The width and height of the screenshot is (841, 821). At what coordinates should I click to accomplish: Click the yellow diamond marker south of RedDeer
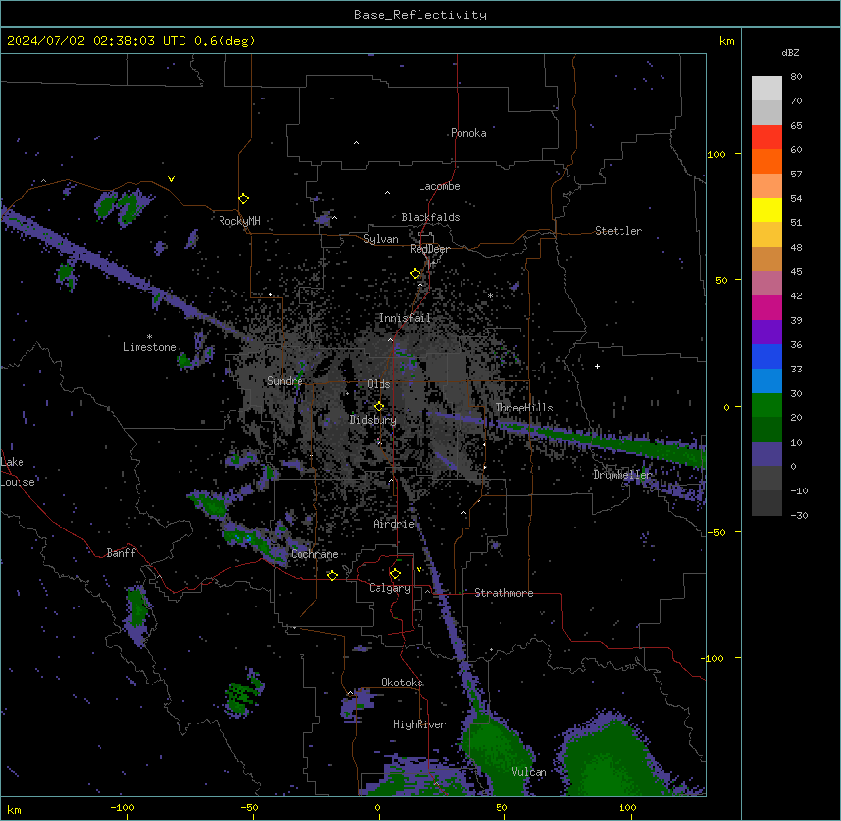pyautogui.click(x=416, y=274)
